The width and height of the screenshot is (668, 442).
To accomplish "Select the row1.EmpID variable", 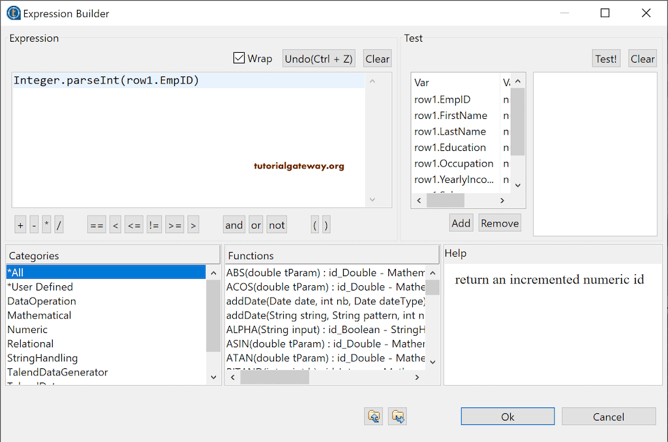I will (x=442, y=99).
